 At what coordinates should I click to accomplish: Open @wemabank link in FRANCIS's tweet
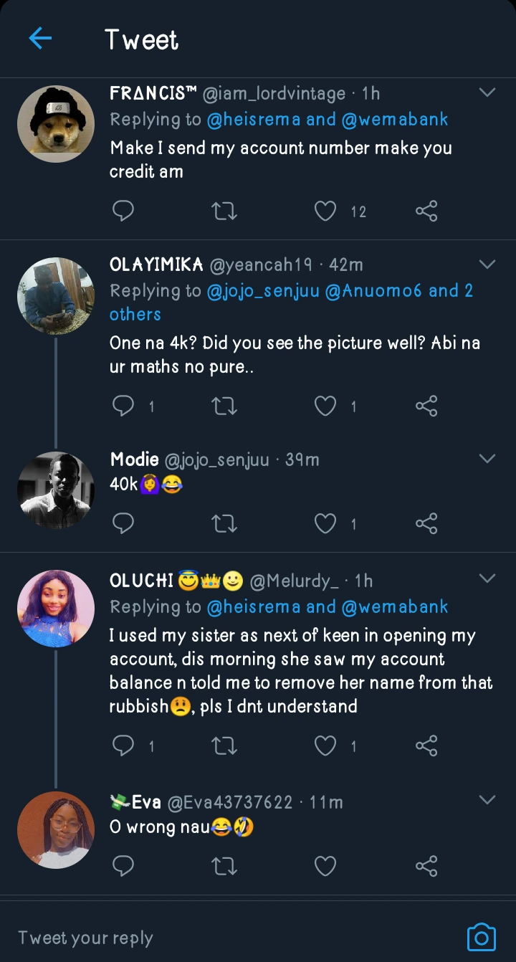[395, 120]
